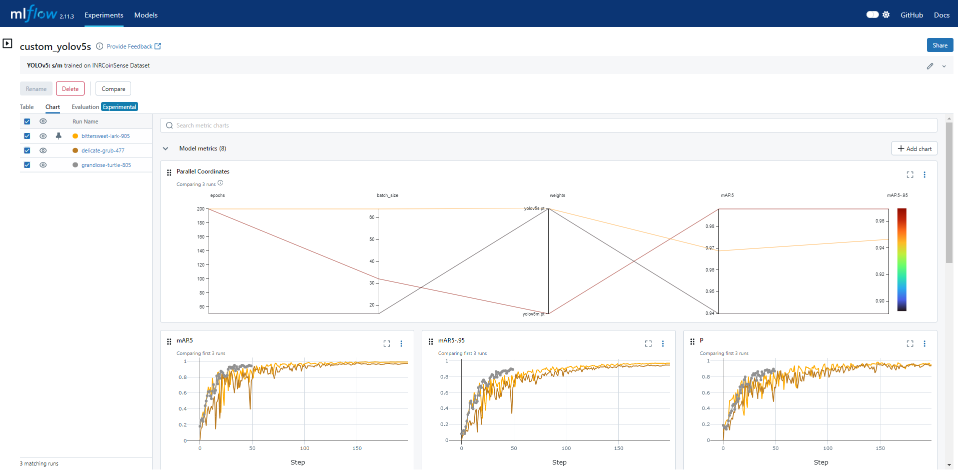Image resolution: width=958 pixels, height=473 pixels.
Task: Open the mAP.5 chart options menu
Action: (401, 343)
